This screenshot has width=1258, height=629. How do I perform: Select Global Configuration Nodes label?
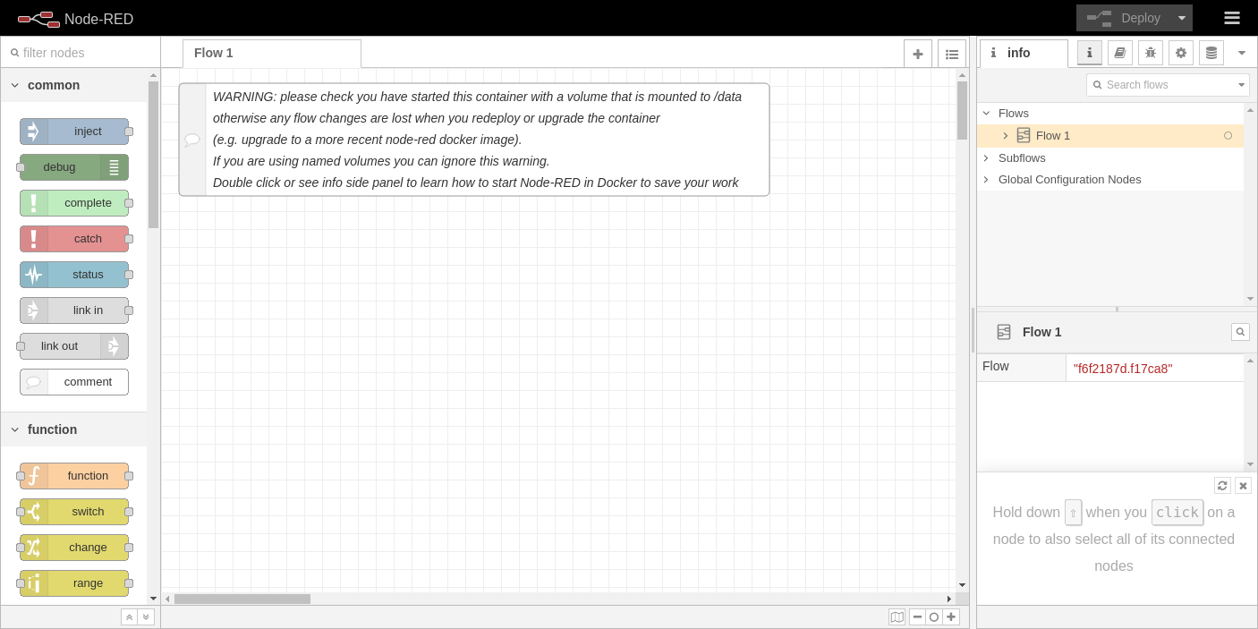point(1070,180)
